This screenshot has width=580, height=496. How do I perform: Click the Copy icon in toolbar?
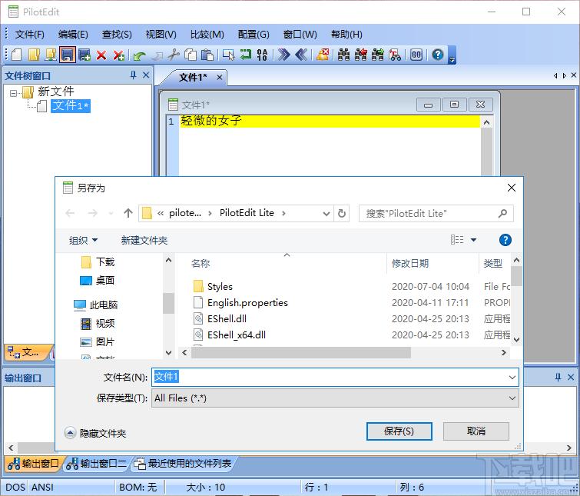(x=191, y=55)
